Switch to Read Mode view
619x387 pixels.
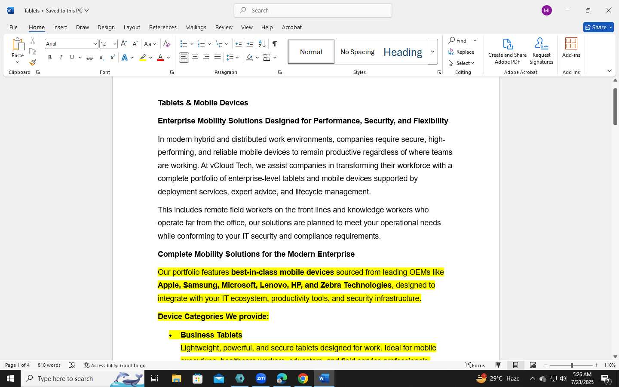point(499,365)
